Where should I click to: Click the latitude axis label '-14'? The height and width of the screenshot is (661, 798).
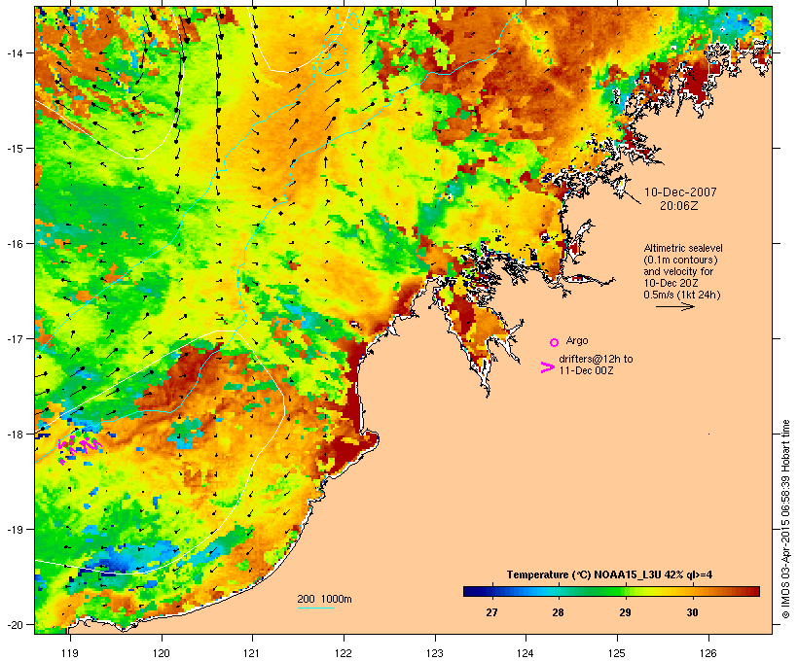point(14,52)
